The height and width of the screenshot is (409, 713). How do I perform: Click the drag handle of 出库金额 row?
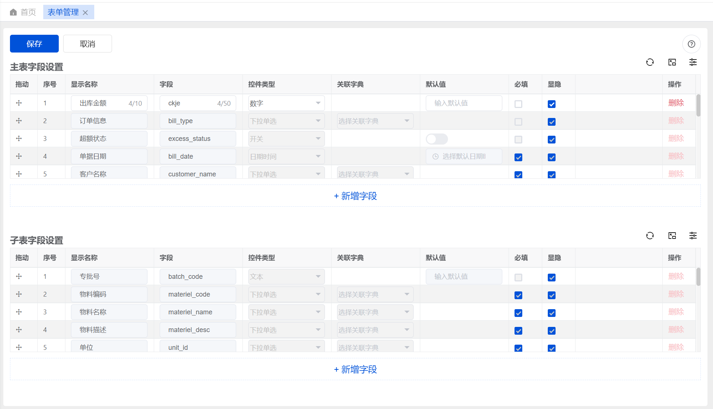pos(19,103)
